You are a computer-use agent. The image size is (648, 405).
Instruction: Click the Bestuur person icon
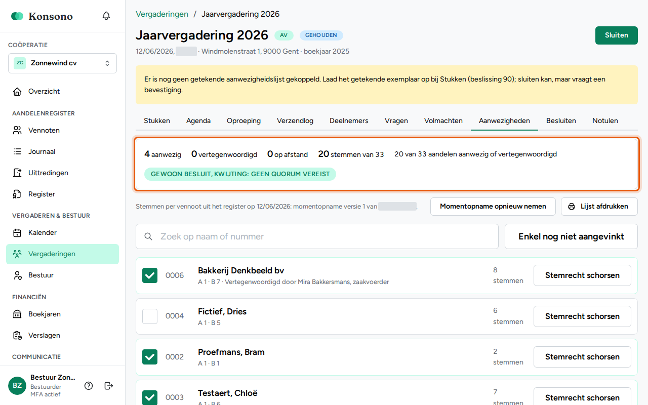coord(17,275)
